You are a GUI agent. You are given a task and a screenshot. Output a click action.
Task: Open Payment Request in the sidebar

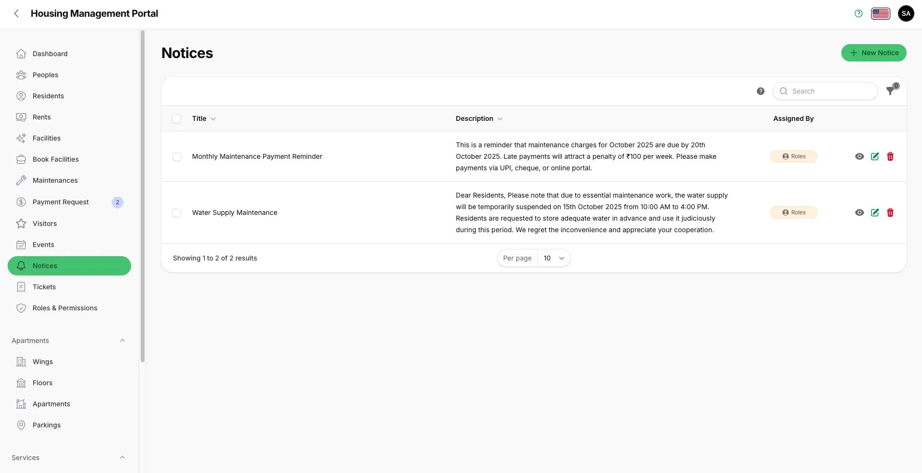(61, 202)
